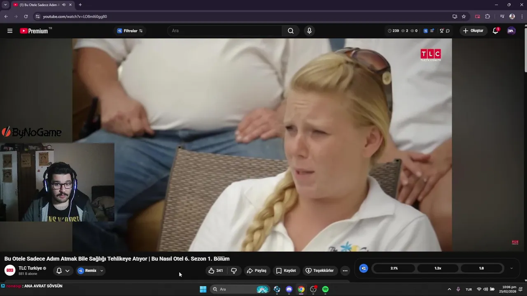Viewport: 527px width, 296px height.
Task: Go back to previous page
Action: coord(6,16)
